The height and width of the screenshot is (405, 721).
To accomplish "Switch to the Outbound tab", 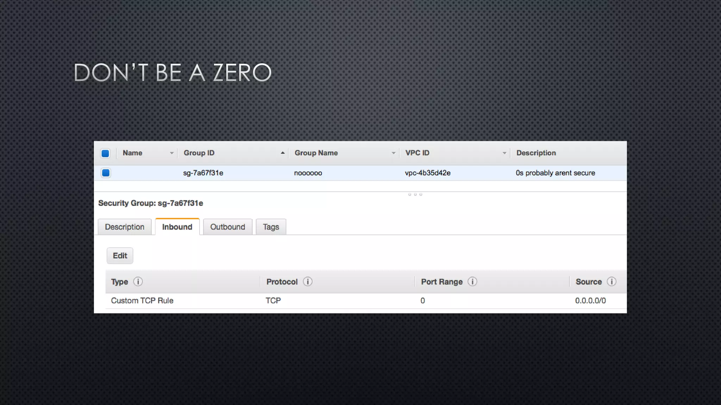I will [227, 227].
